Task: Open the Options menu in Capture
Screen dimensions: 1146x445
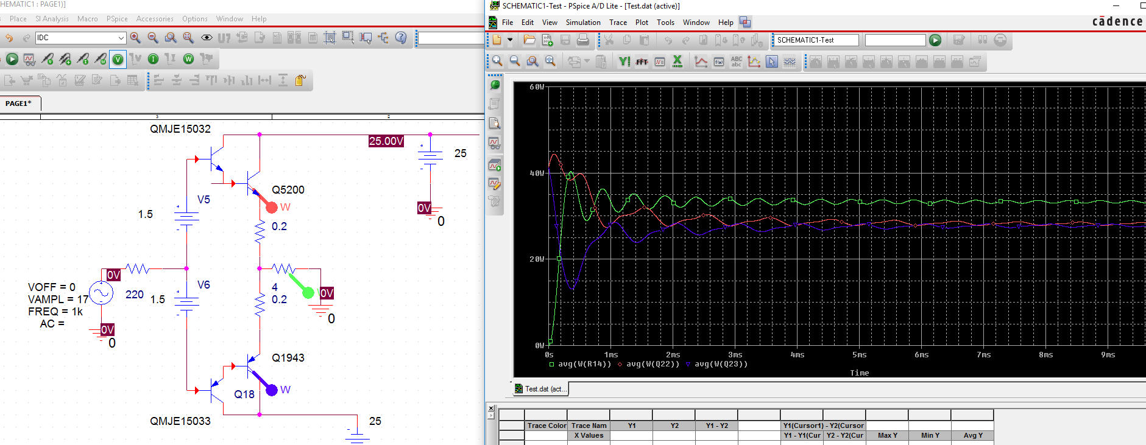Action: (195, 19)
